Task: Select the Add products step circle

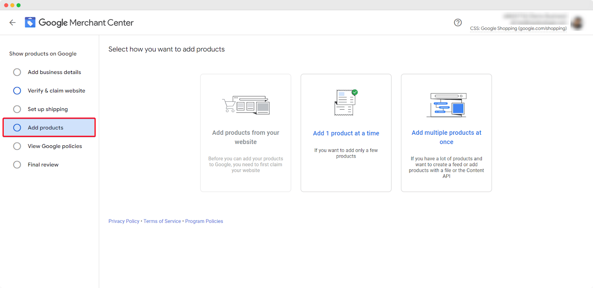Action: (17, 128)
